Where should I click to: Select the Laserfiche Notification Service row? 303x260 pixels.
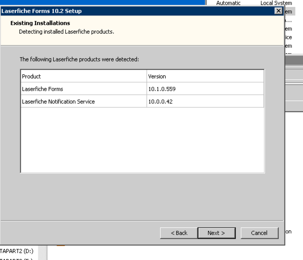click(x=142, y=101)
